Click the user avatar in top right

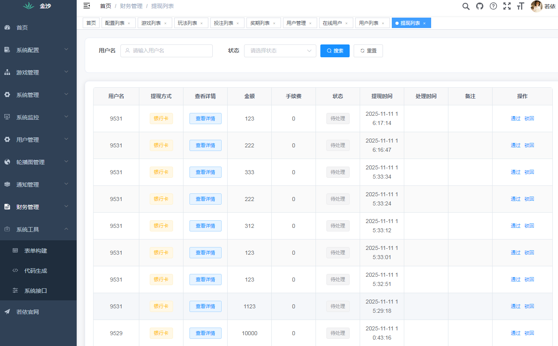(536, 6)
